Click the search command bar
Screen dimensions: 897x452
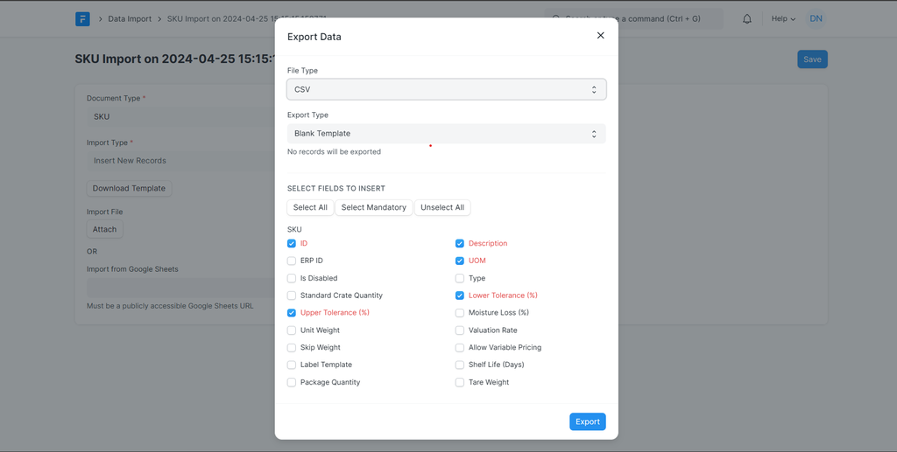[x=633, y=19]
